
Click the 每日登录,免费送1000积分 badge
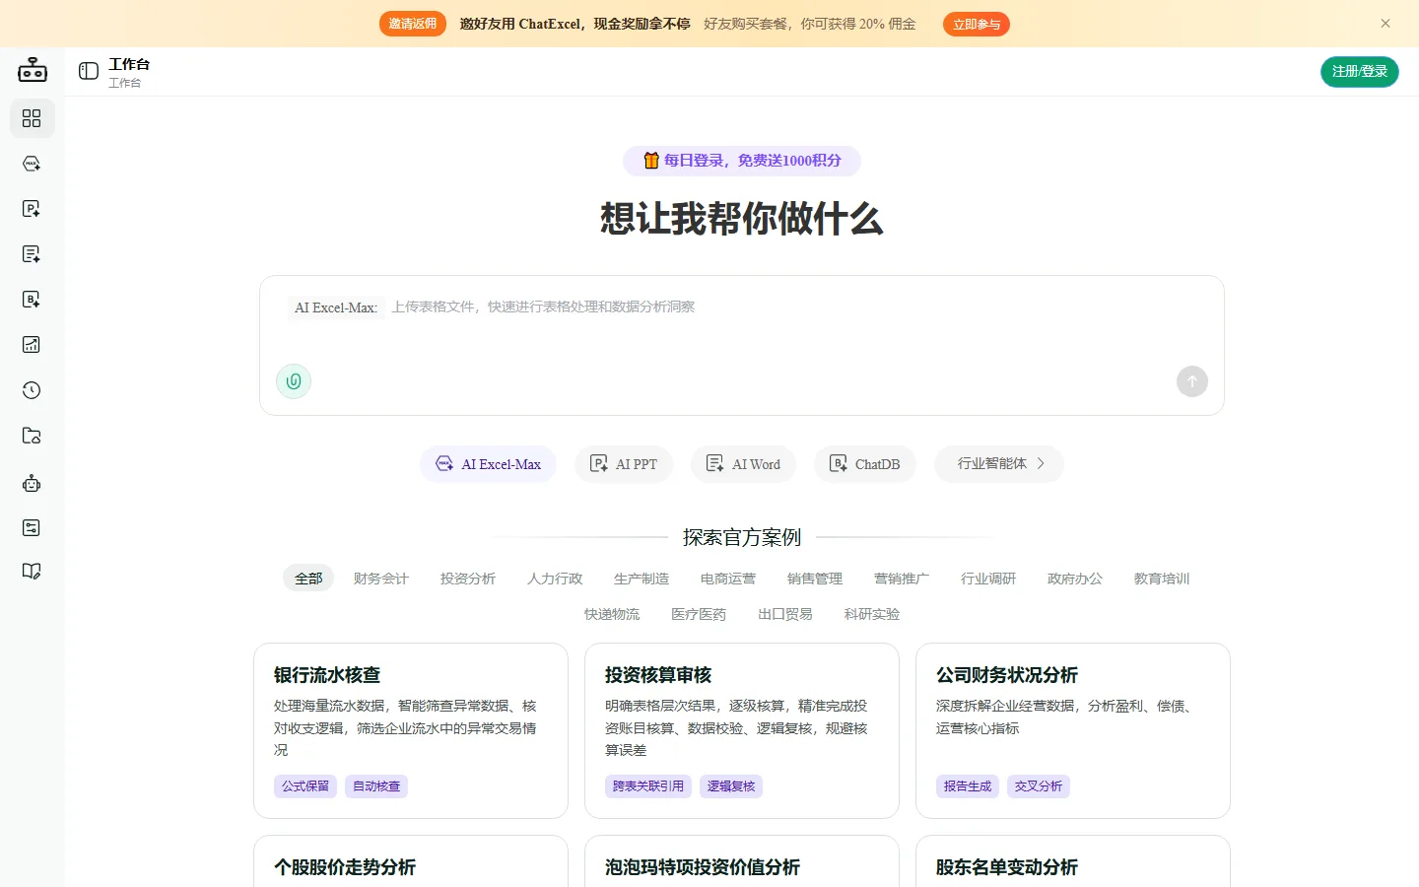tap(742, 161)
